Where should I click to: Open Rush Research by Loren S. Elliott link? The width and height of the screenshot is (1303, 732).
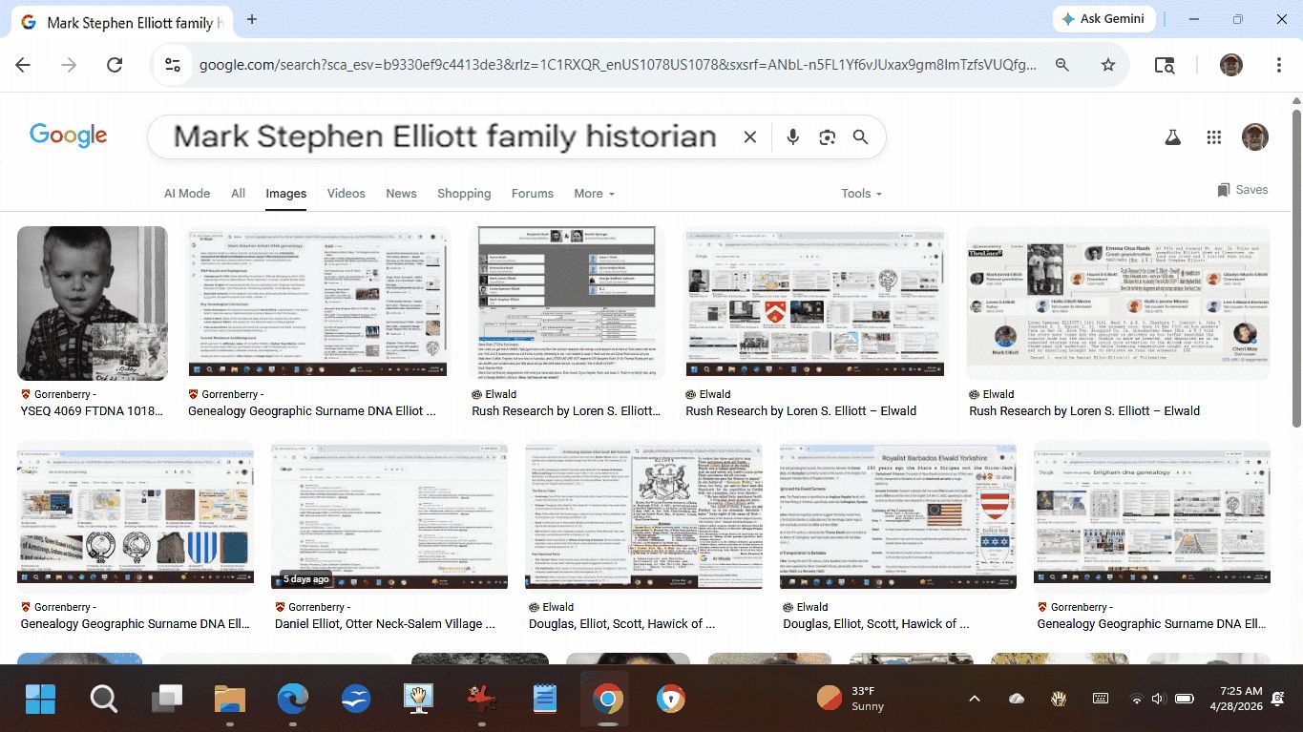click(x=565, y=411)
